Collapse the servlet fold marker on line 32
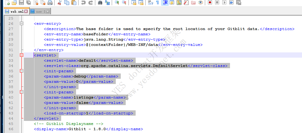 [x=22, y=55]
